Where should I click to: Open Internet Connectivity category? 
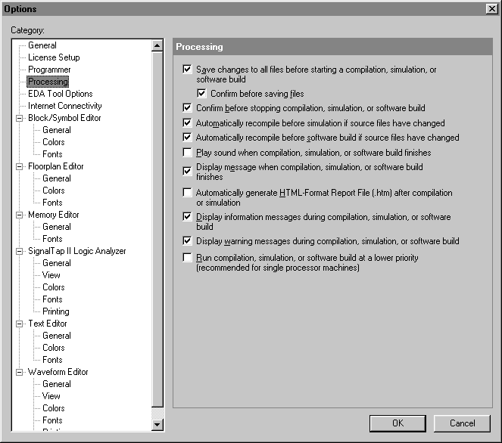tap(65, 106)
